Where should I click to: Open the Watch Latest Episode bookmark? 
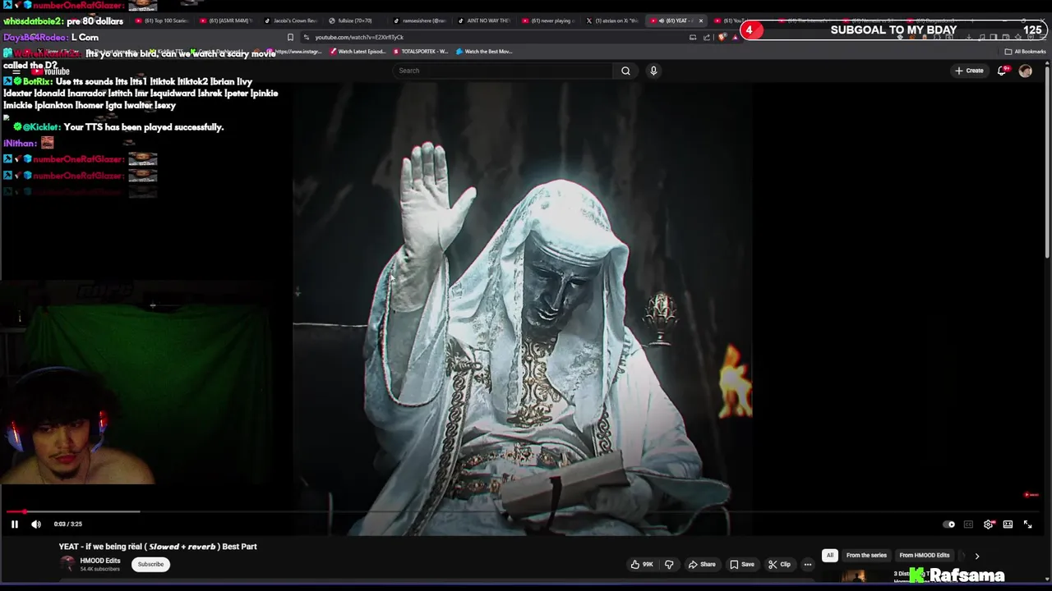pyautogui.click(x=358, y=52)
